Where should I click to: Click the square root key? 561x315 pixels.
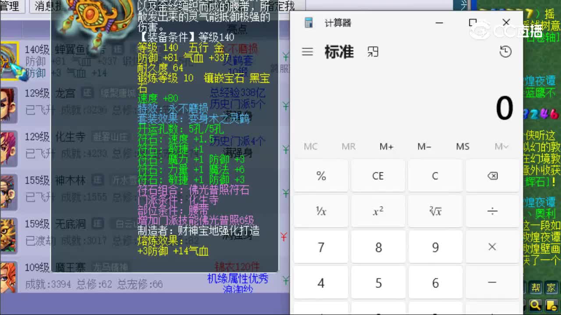(435, 212)
